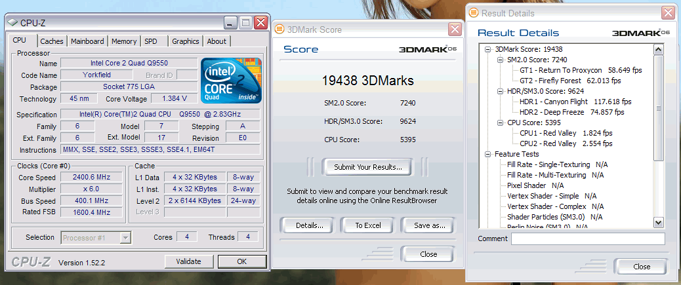Select CPU1 - Red Valley row
Viewport: 681px width, 285px height.
point(566,133)
